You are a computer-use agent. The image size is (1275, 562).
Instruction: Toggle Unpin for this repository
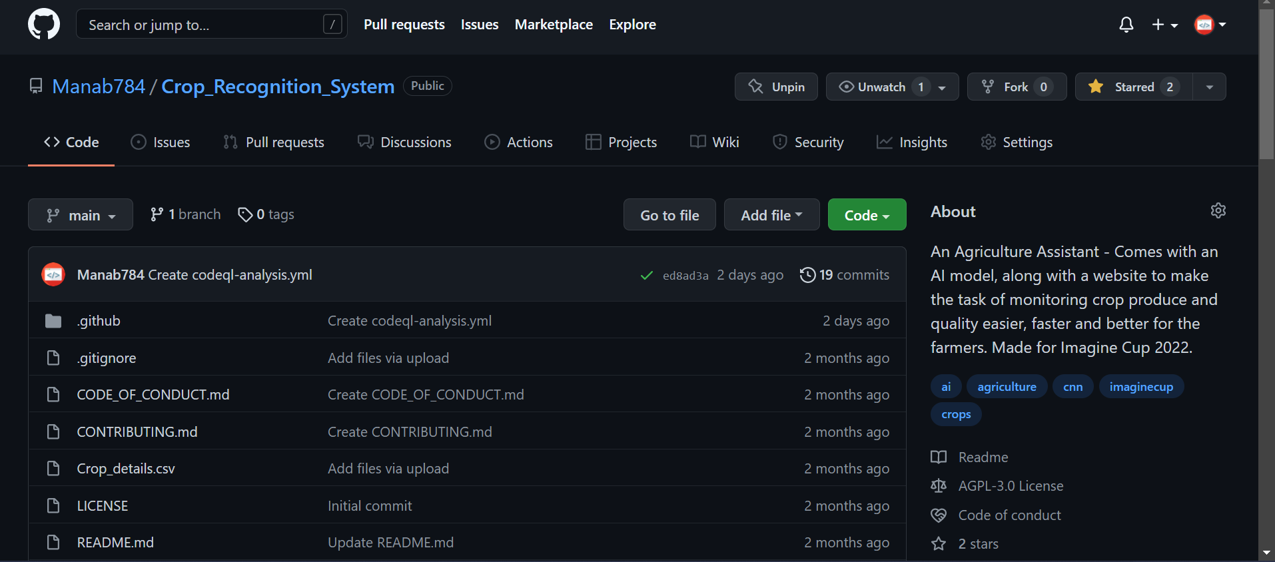776,87
